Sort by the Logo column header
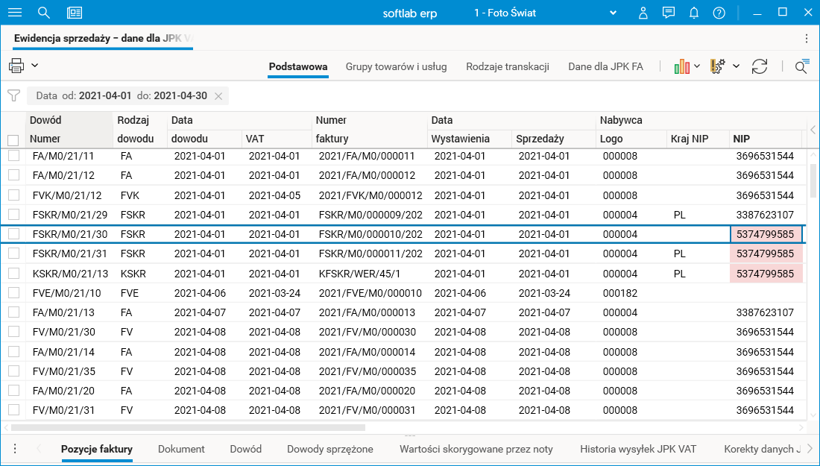Image resolution: width=820 pixels, height=466 pixels. click(x=631, y=139)
